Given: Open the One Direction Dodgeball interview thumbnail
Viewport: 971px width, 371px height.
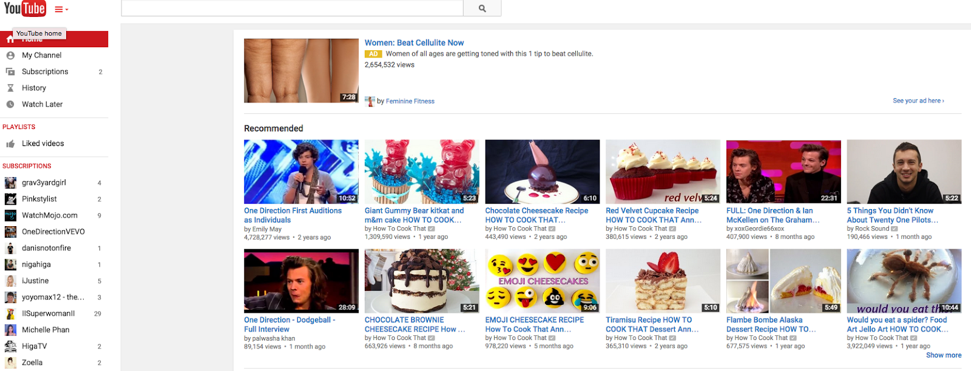Looking at the screenshot, I should pos(301,281).
